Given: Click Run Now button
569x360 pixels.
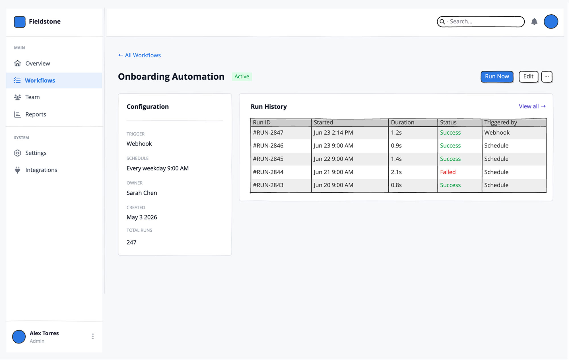Looking at the screenshot, I should 497,77.
